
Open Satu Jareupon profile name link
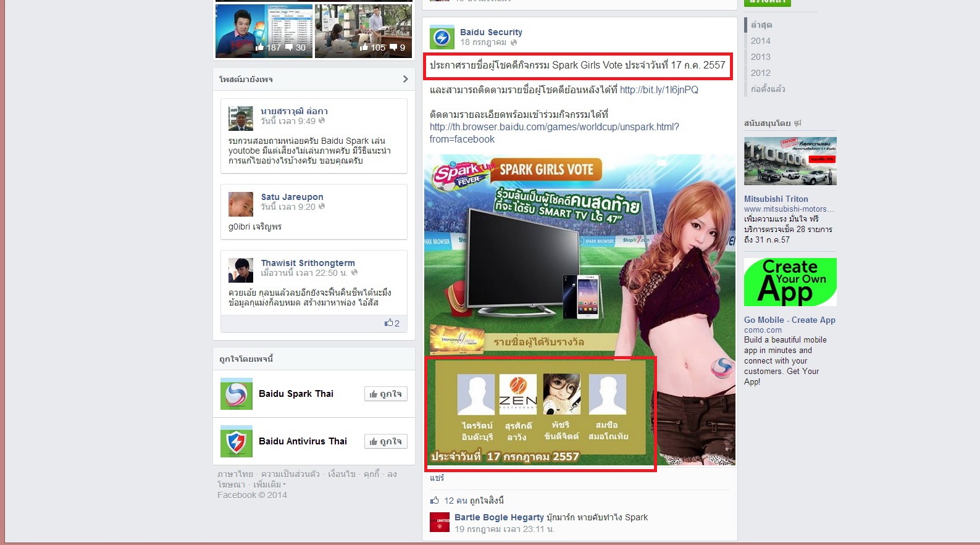point(292,197)
